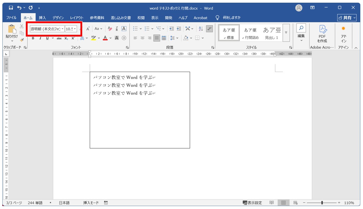This screenshot has width=363, height=209.
Task: Align text right
Action: [x=150, y=38]
